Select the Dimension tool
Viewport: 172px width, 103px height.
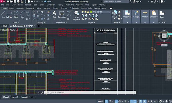click(62, 14)
